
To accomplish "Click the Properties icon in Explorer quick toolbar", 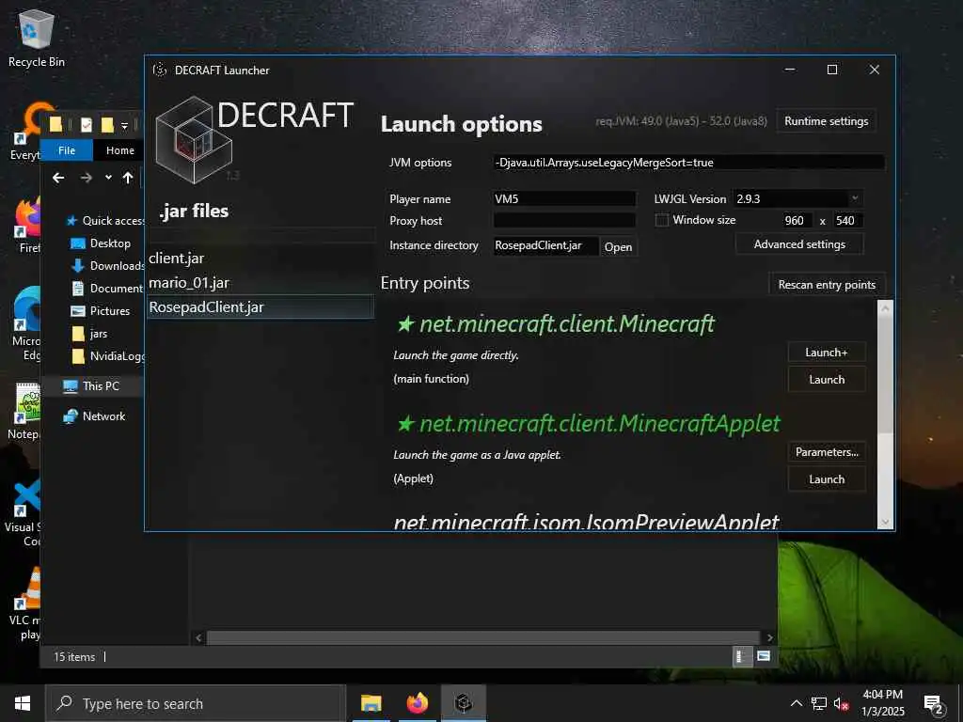I will tap(87, 125).
